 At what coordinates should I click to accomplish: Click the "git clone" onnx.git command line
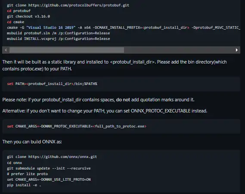pos(52,157)
